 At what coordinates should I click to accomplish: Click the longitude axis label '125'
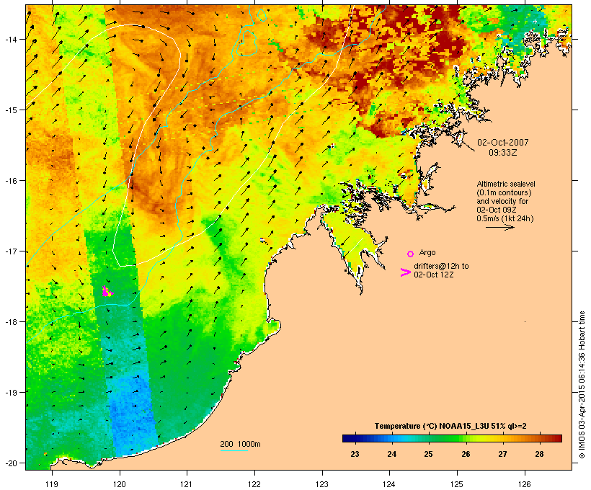coord(457,484)
